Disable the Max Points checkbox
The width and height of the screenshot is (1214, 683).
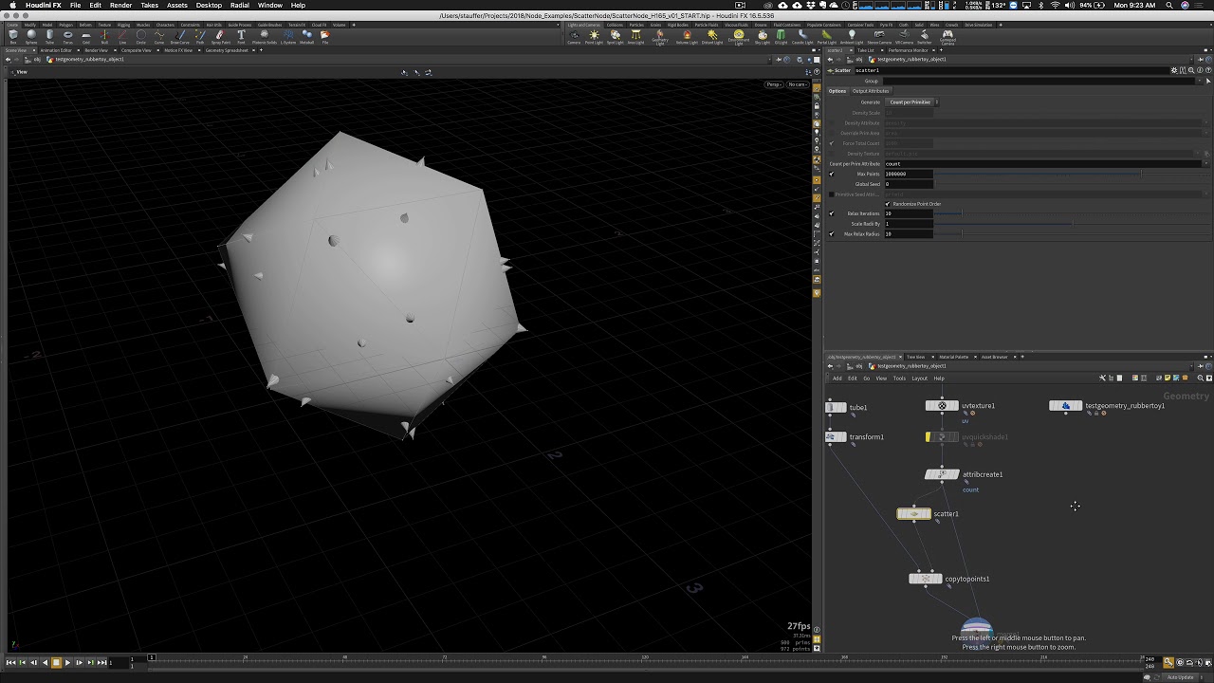(x=832, y=174)
